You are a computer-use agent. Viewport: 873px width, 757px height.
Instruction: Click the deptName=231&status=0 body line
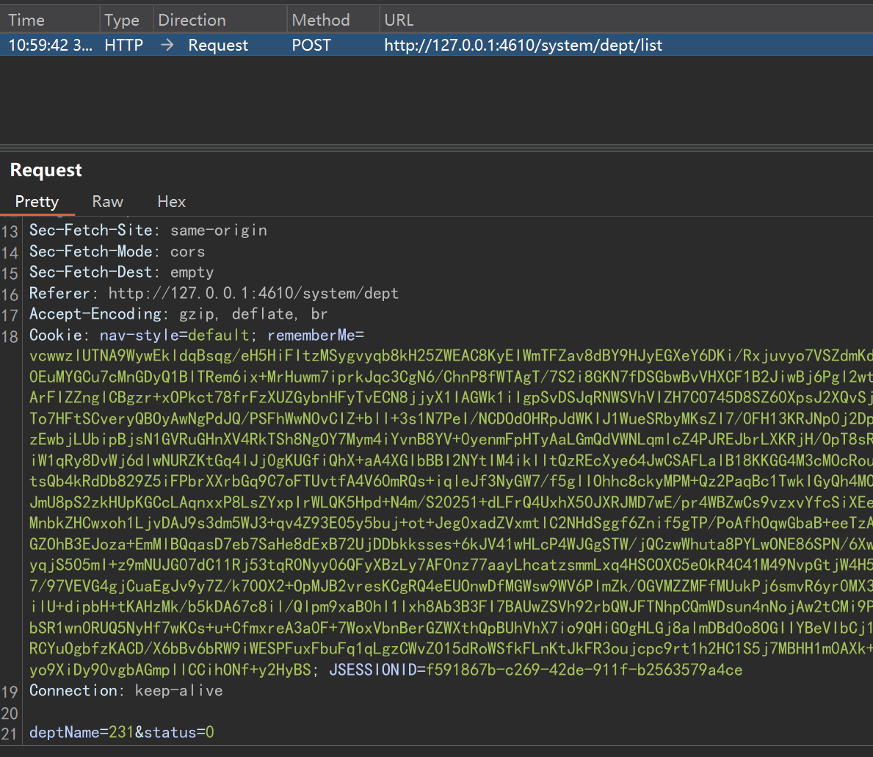121,732
